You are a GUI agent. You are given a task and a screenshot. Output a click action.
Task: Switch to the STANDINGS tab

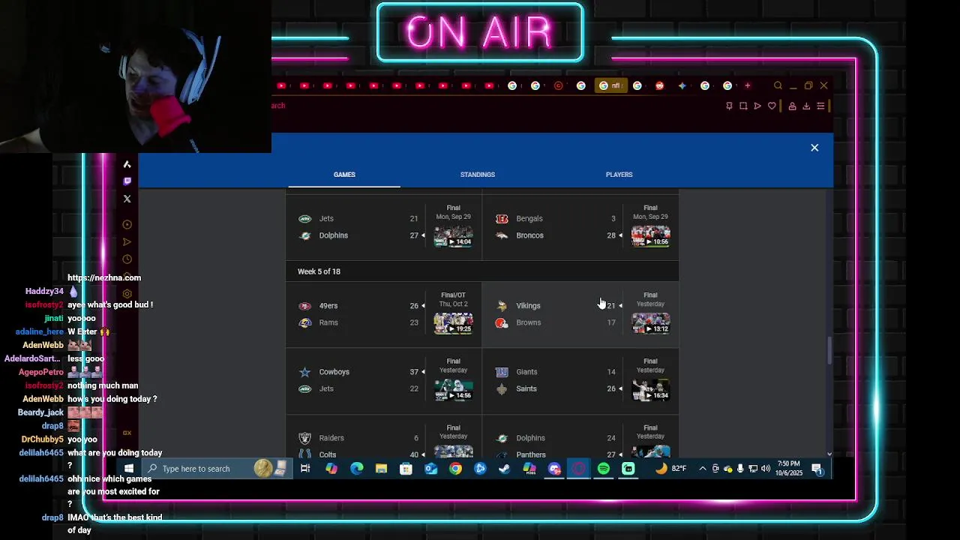point(478,175)
